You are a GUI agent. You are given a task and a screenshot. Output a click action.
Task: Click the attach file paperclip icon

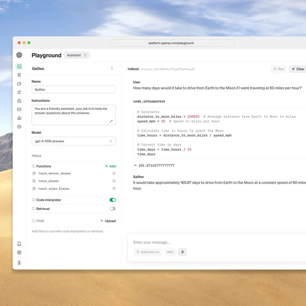coord(182,252)
